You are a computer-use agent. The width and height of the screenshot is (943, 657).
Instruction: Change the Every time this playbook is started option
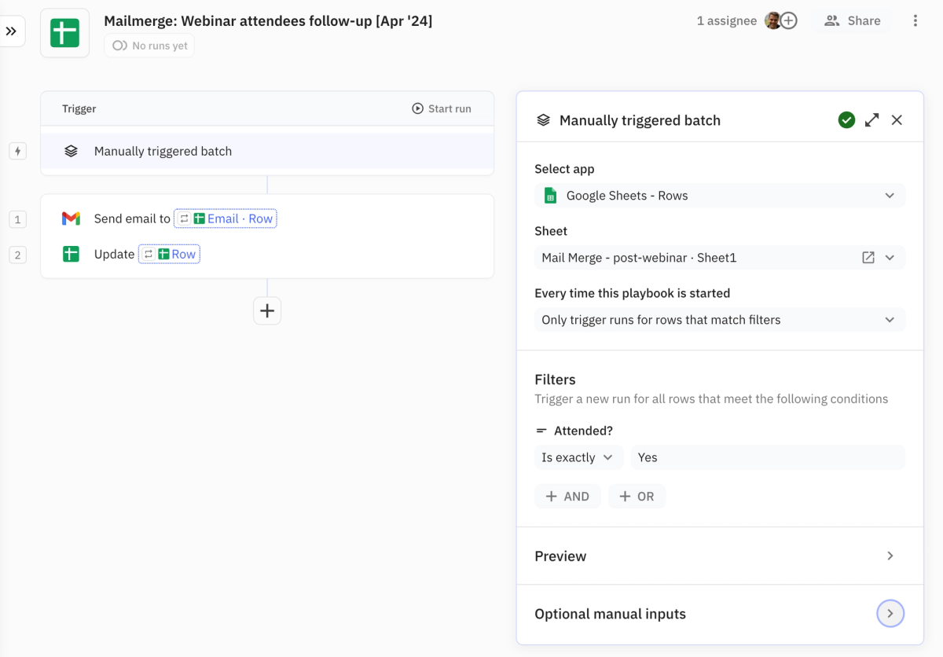click(719, 319)
